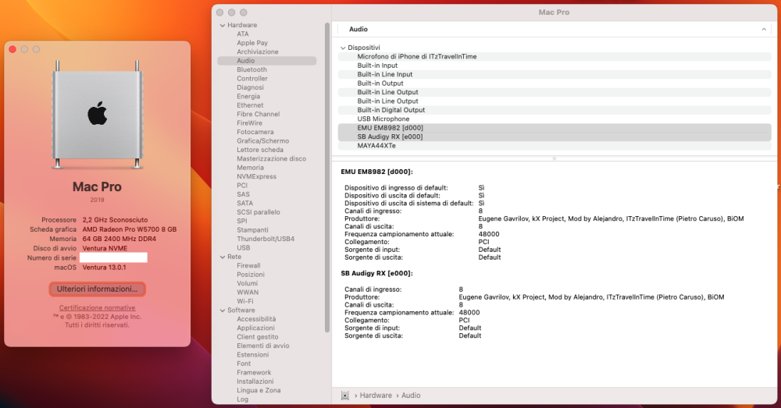Collapse the Software tree group
This screenshot has width=781, height=408.
point(222,310)
